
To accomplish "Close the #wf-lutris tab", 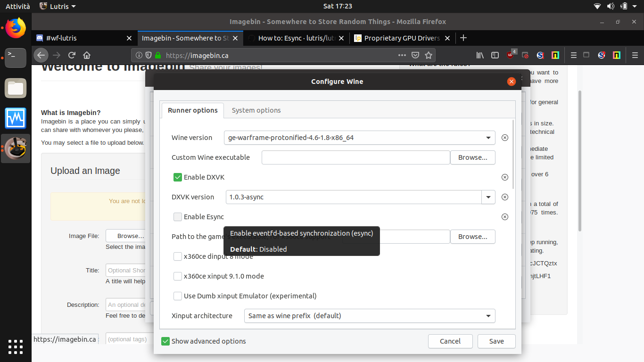I will [129, 38].
